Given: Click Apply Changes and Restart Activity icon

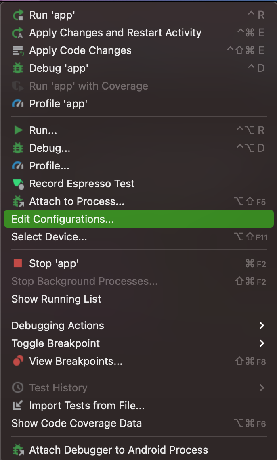Looking at the screenshot, I should click(18, 33).
